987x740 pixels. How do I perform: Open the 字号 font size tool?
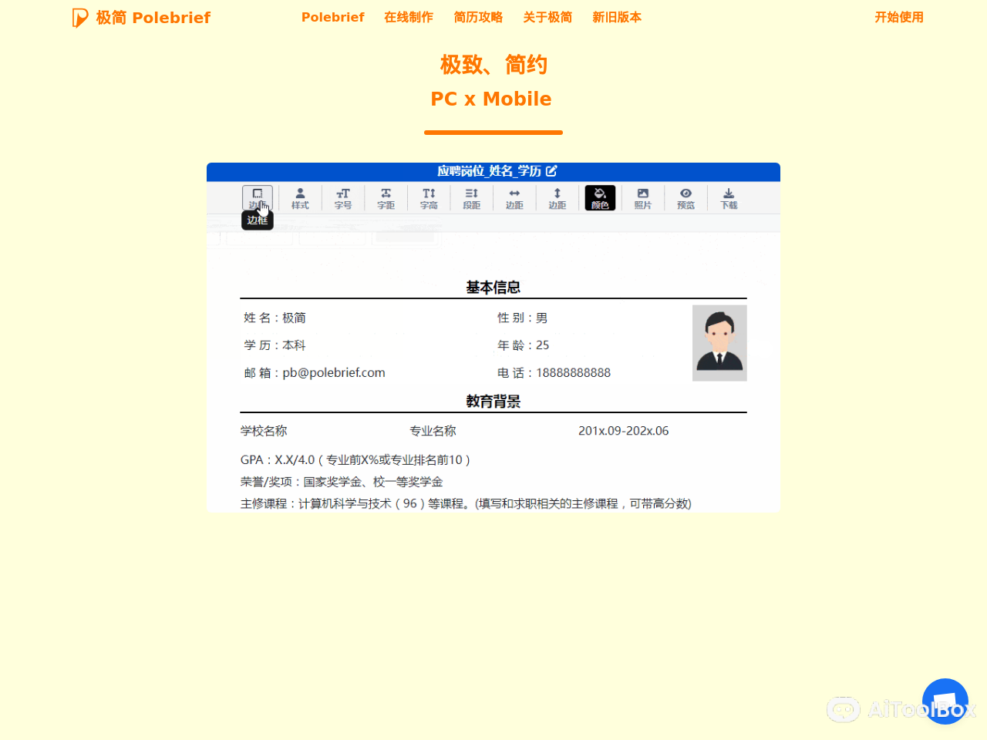[x=343, y=197]
